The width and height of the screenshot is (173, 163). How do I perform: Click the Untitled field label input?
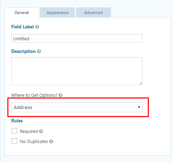point(77,39)
